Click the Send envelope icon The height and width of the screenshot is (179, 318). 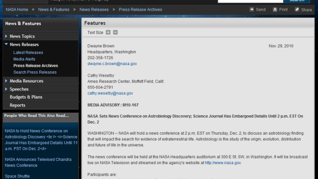pyautogui.click(x=252, y=9)
